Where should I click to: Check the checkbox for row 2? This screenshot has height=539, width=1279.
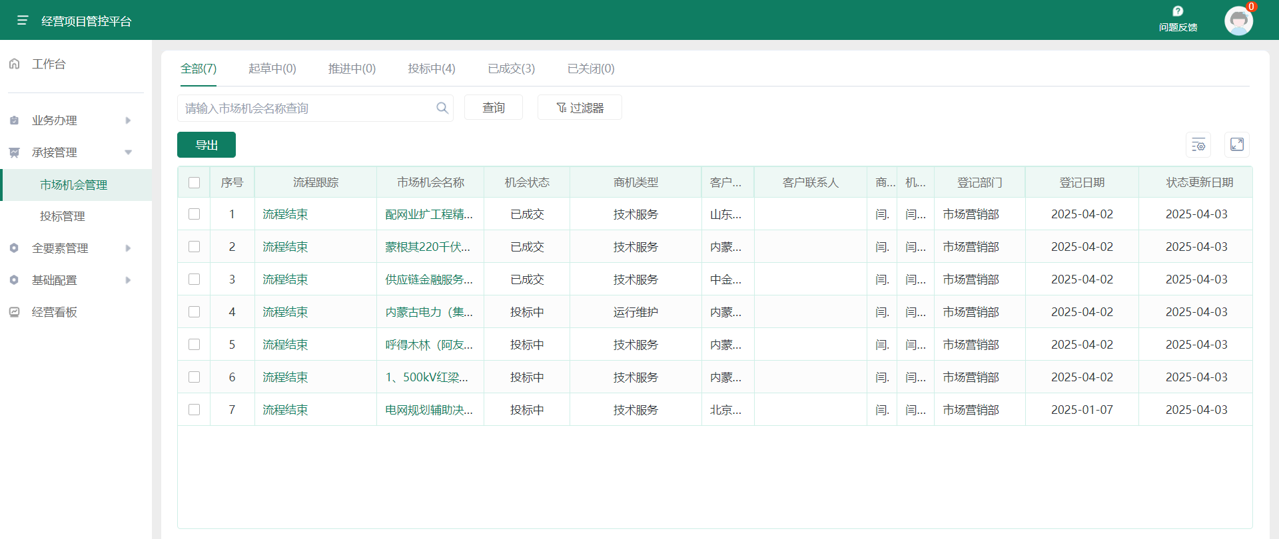194,247
